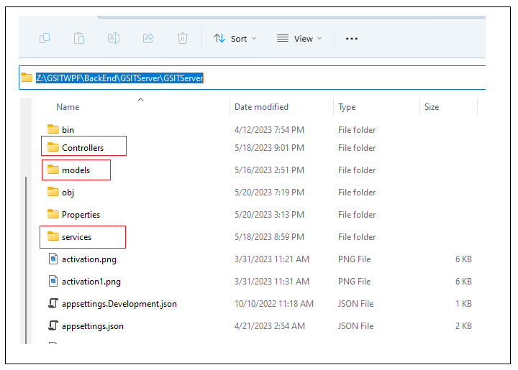Click the Share toolbar icon
Viewport: 518px width, 370px height.
pos(148,38)
